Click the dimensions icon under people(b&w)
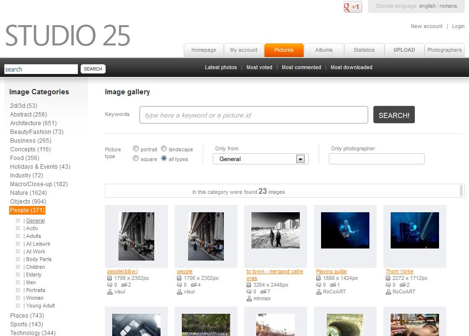 [x=110, y=278]
